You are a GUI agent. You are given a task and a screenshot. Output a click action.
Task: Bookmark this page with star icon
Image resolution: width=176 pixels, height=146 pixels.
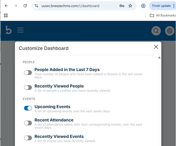130,6
